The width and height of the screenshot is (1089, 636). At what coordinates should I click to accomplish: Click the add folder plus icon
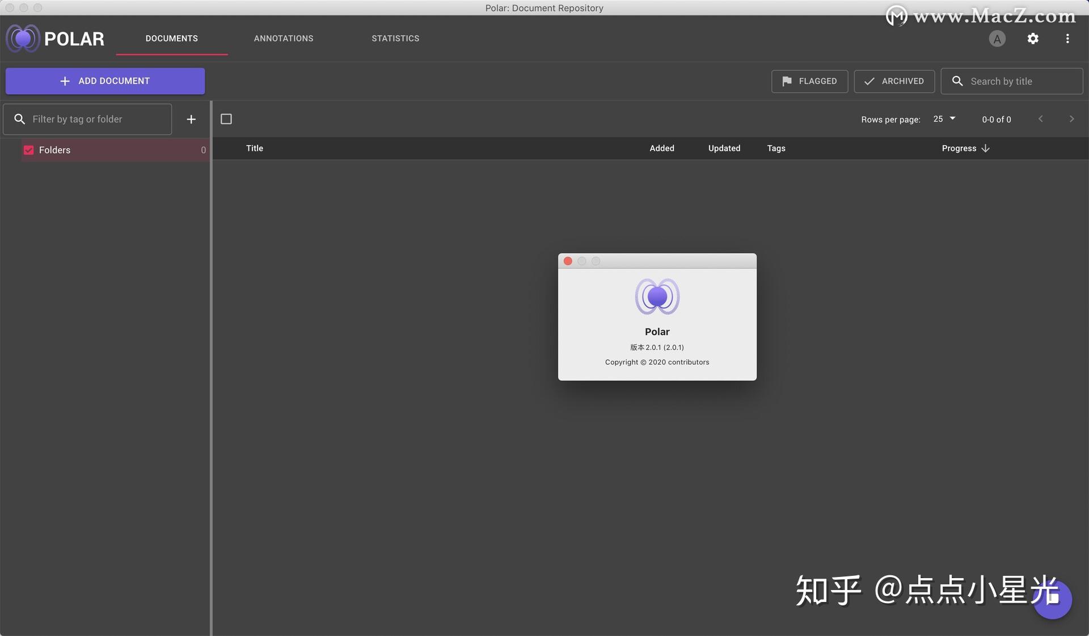(x=191, y=119)
